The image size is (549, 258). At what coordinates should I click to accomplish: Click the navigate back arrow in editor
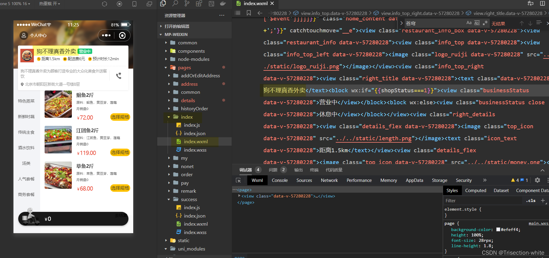[x=260, y=13]
